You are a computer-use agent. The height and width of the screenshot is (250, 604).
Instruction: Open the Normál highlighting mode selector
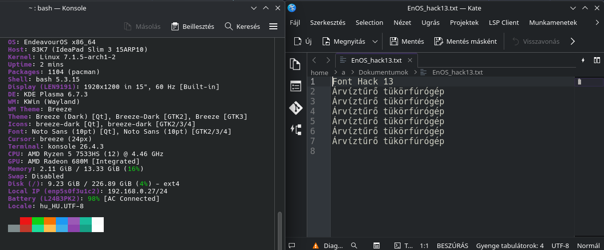tap(589, 246)
